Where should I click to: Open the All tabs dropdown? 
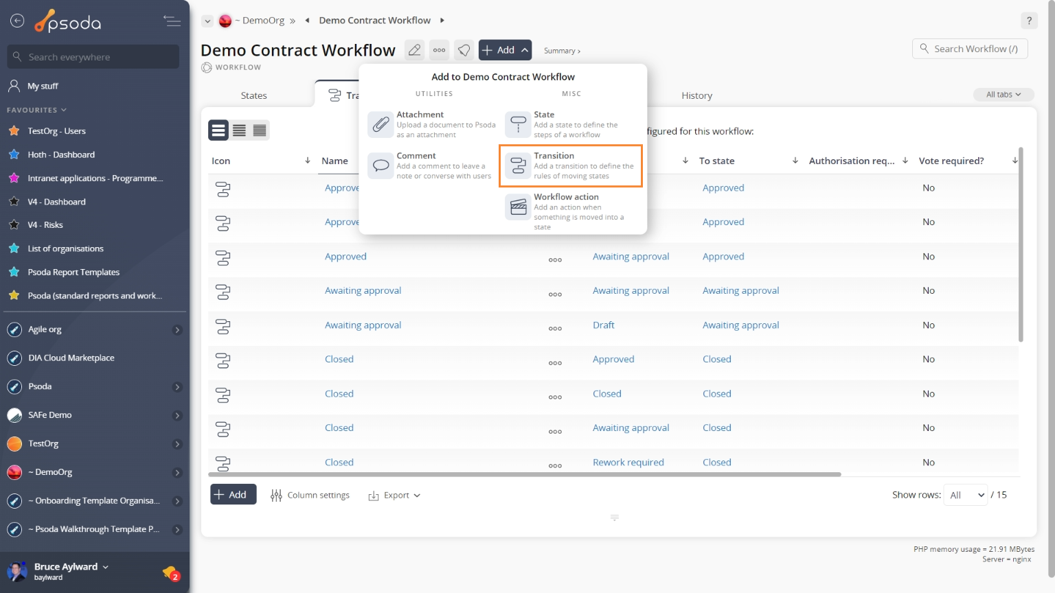pos(1003,95)
